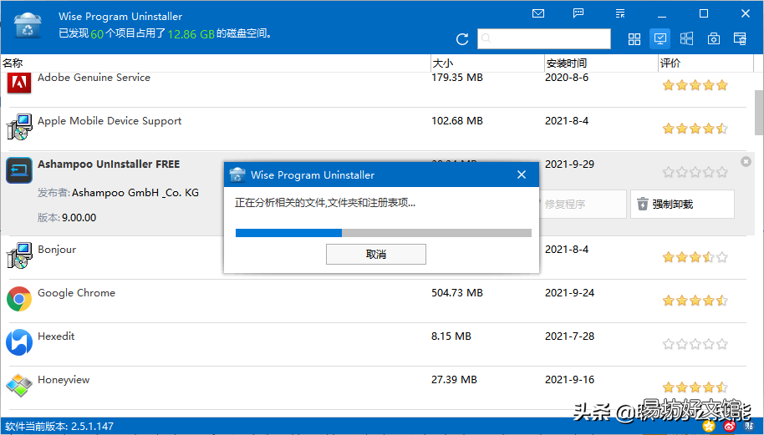Click the 贴 badge in the status bar
This screenshot has width=764, height=435.
(x=750, y=427)
